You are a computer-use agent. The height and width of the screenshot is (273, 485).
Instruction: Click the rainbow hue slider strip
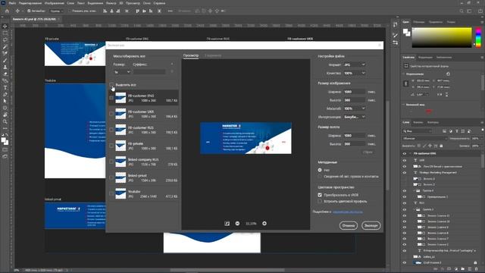pos(478,37)
